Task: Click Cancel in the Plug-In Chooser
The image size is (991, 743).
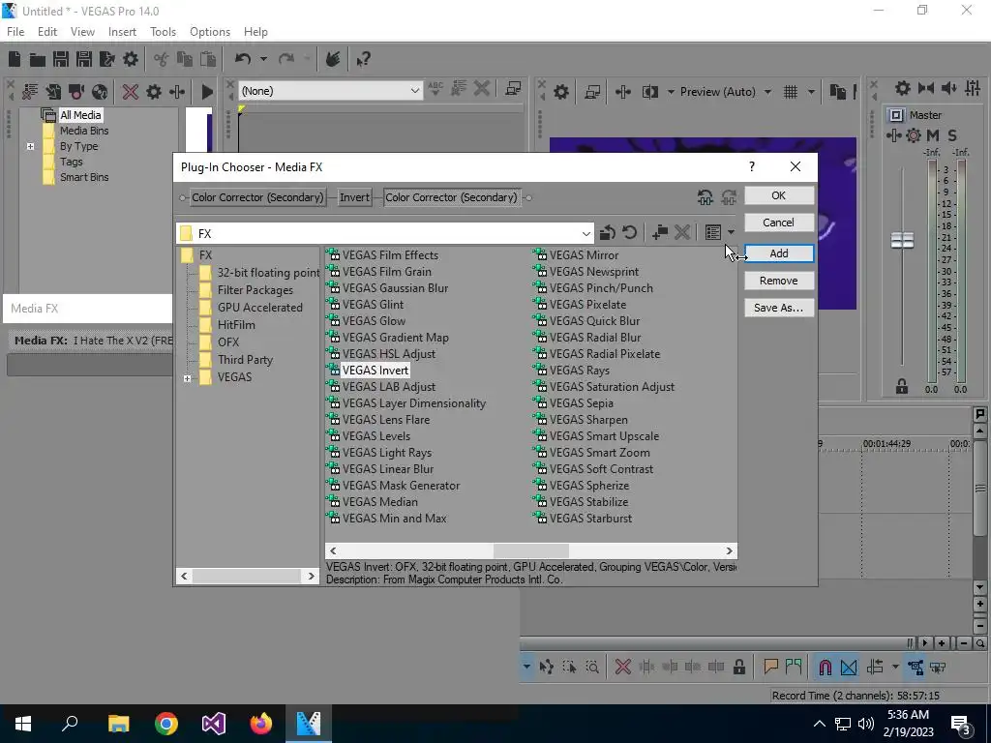Action: tap(779, 223)
